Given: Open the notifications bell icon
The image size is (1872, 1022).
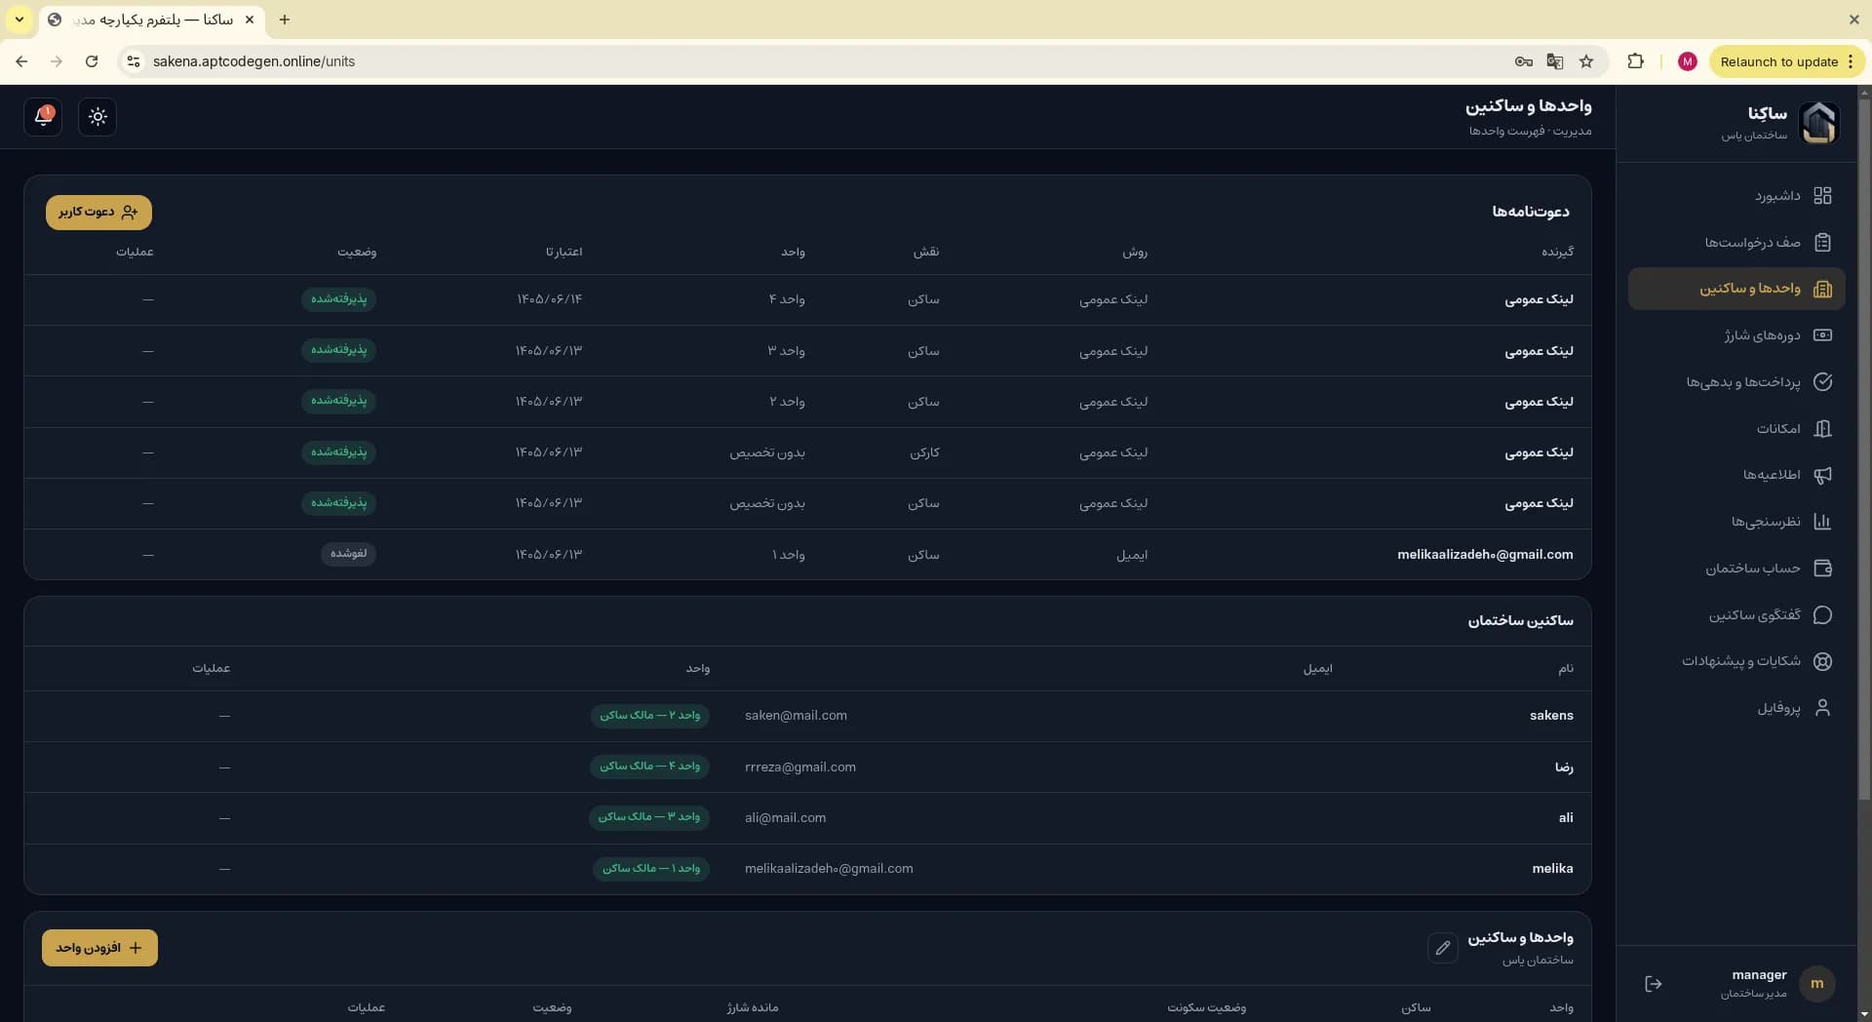Looking at the screenshot, I should 43,117.
